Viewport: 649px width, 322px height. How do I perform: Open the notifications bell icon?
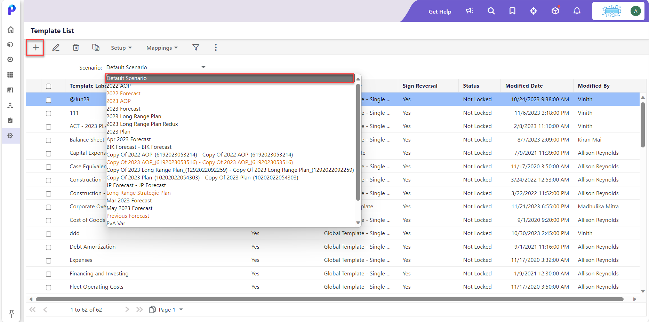click(x=577, y=11)
